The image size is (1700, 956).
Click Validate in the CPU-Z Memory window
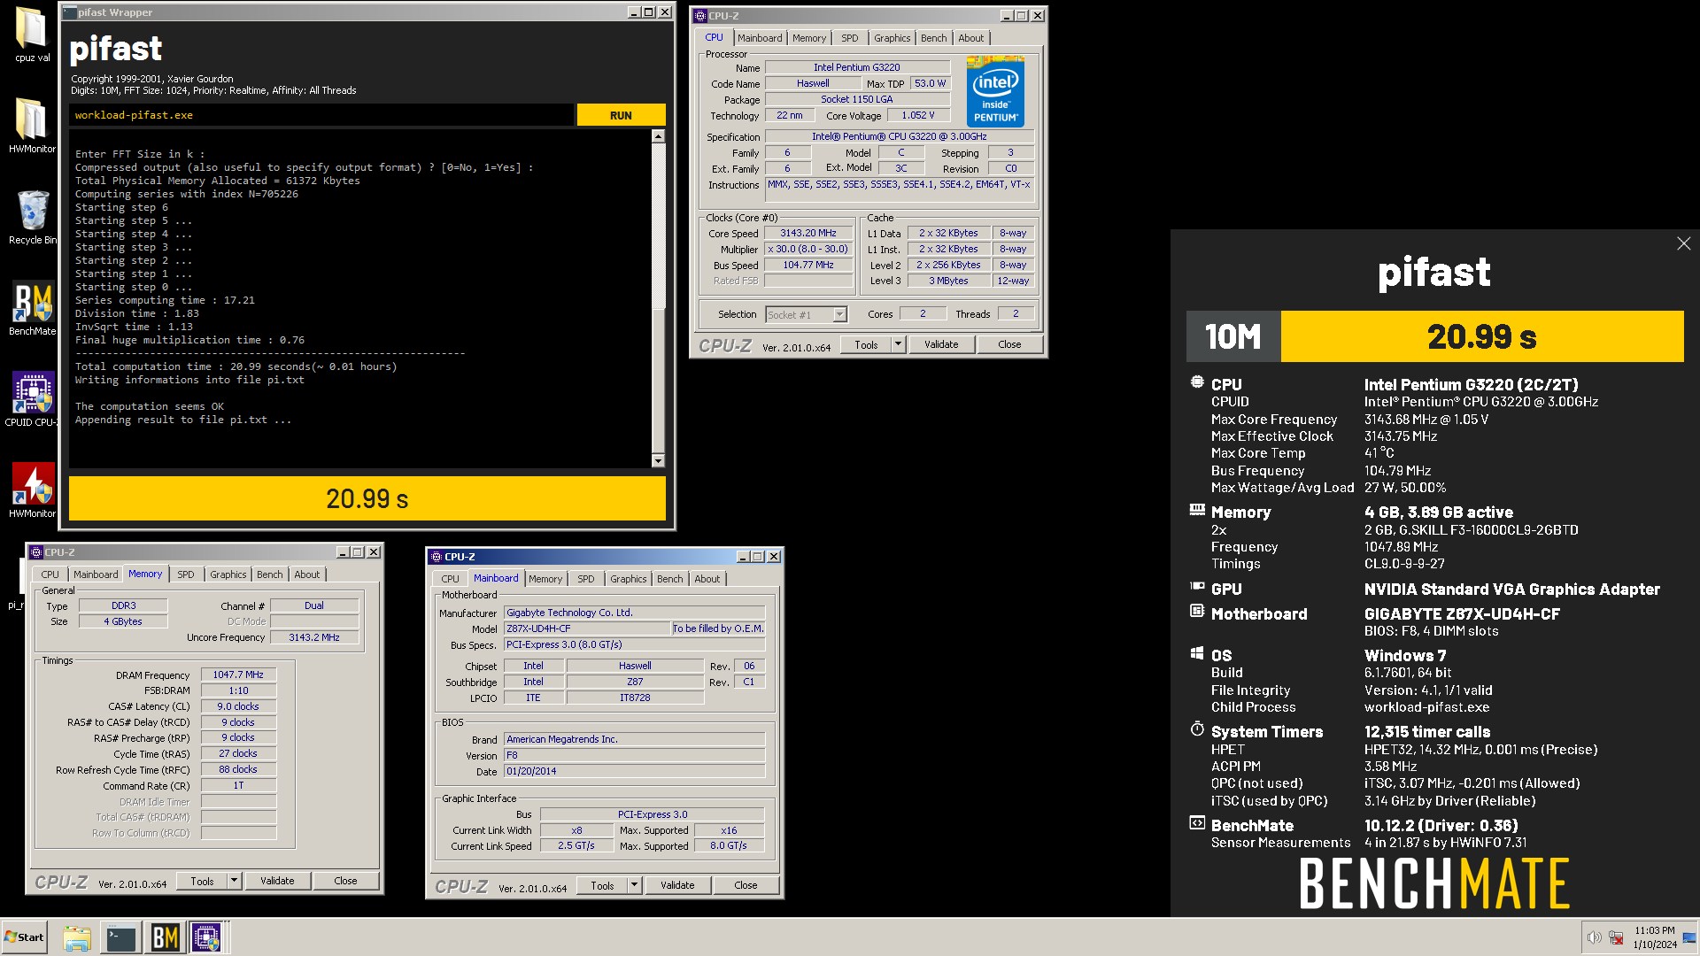277,882
